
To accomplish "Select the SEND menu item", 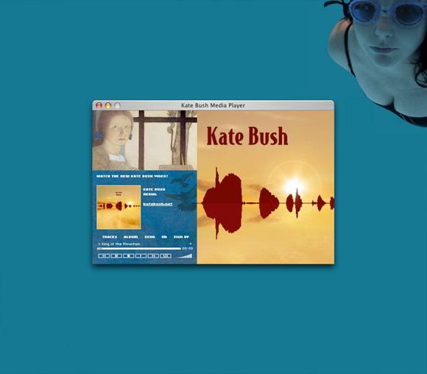I will 149,237.
